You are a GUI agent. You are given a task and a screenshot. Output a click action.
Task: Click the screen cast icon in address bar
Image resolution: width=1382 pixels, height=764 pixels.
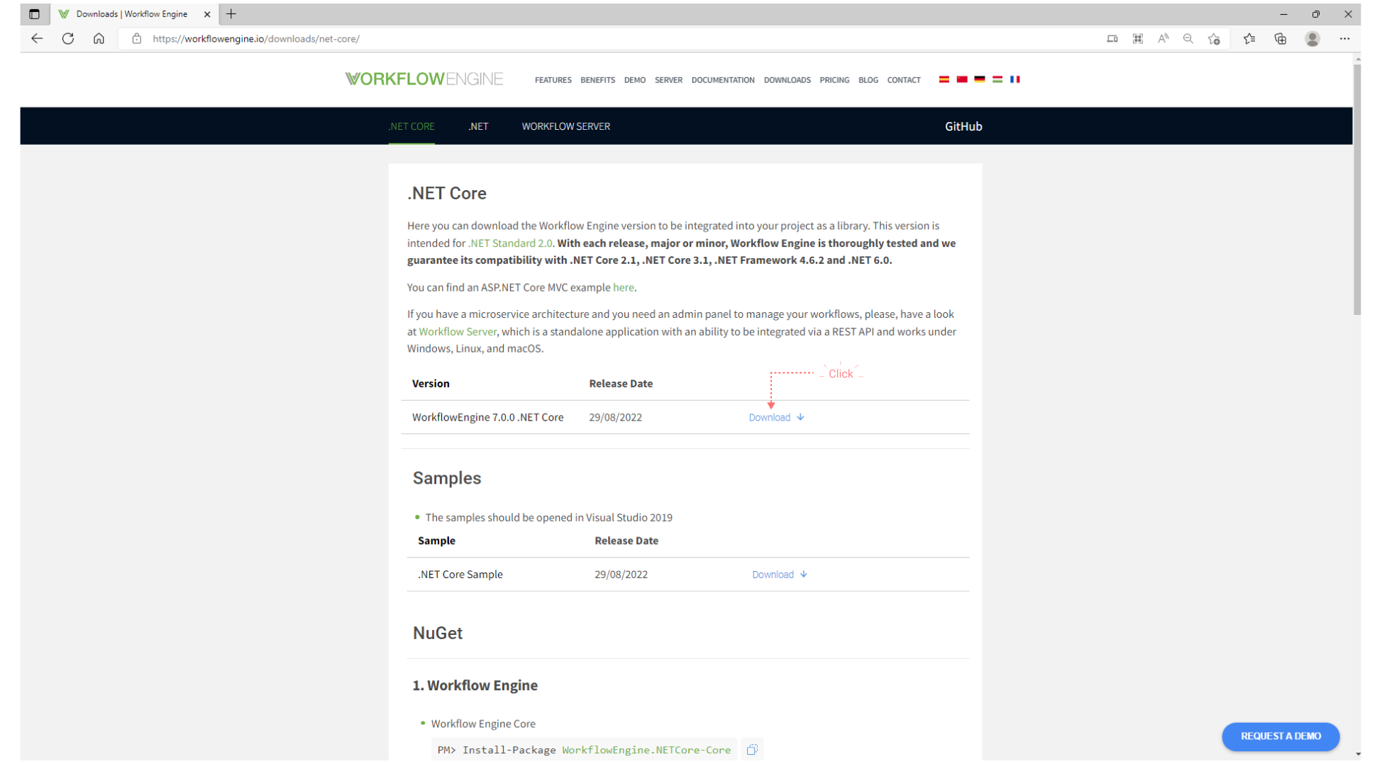pos(1112,39)
